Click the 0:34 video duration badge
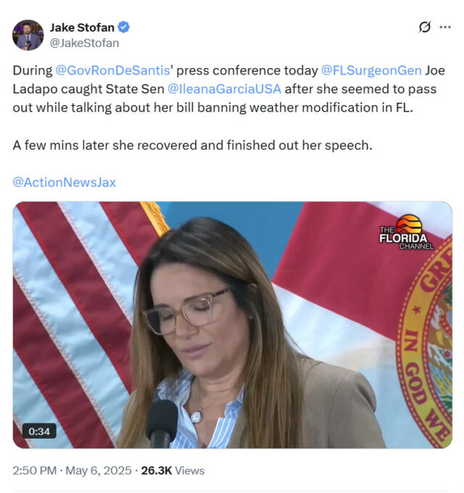This screenshot has height=493, width=464. coord(39,431)
